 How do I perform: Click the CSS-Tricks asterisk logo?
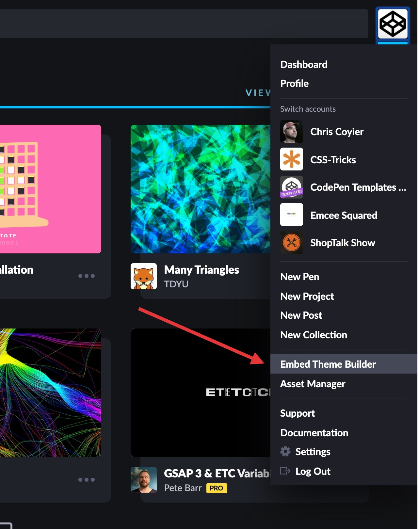coord(292,159)
